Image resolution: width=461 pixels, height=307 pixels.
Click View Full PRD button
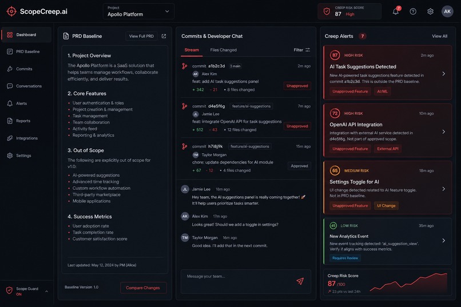141,36
